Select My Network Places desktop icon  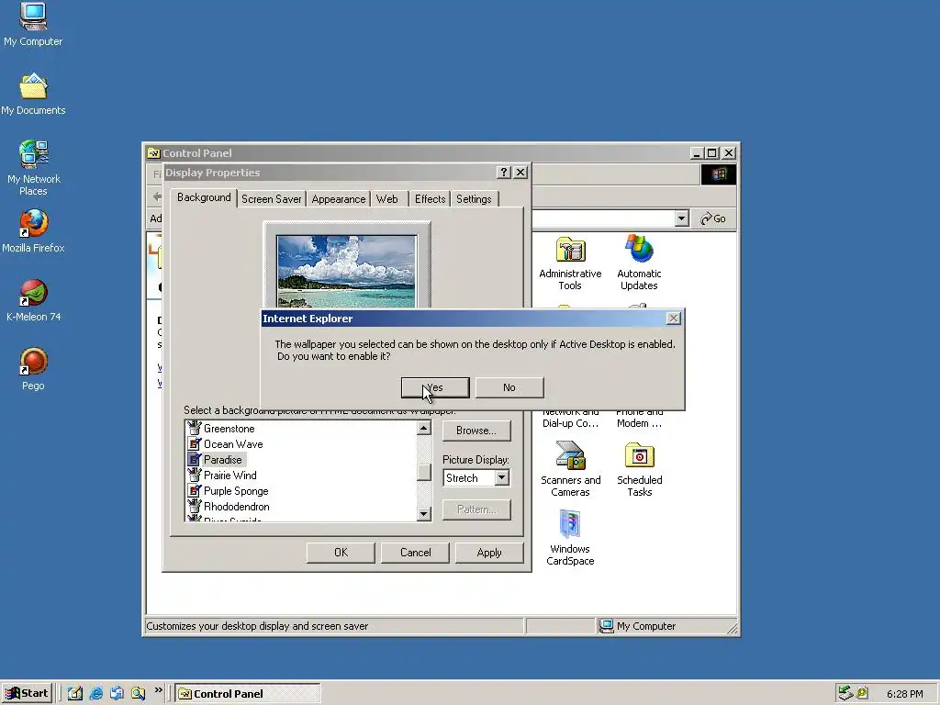34,168
